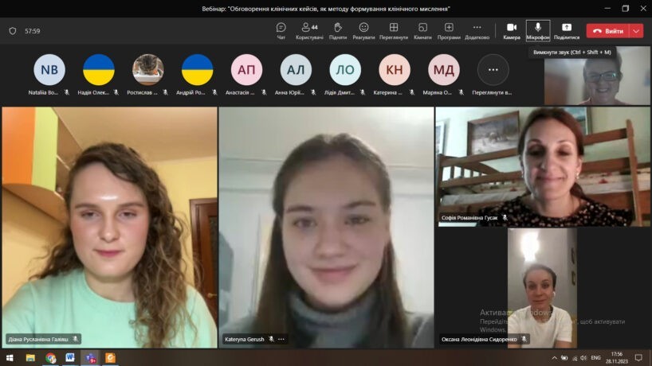Image resolution: width=652 pixels, height=366 pixels.
Task: Expand the arrow next to the Вийти button
Action: tap(636, 31)
